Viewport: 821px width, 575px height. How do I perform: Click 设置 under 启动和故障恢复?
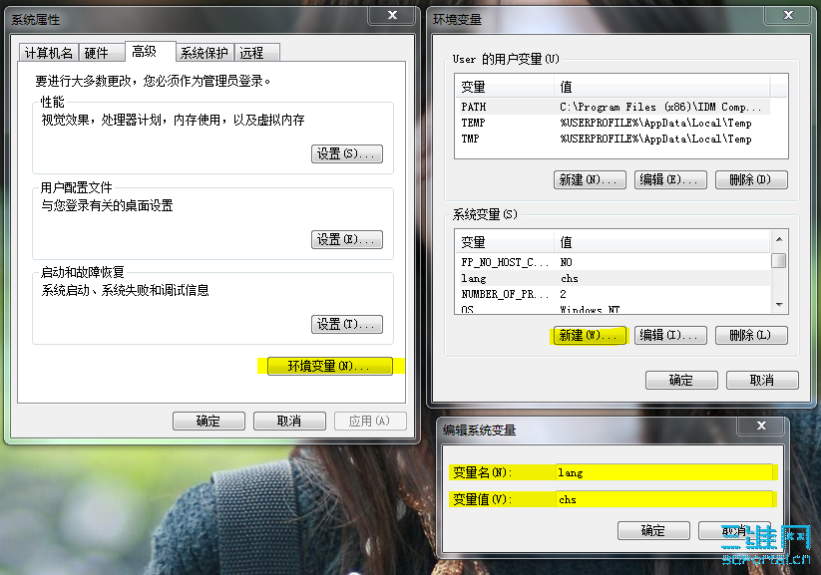pyautogui.click(x=349, y=324)
